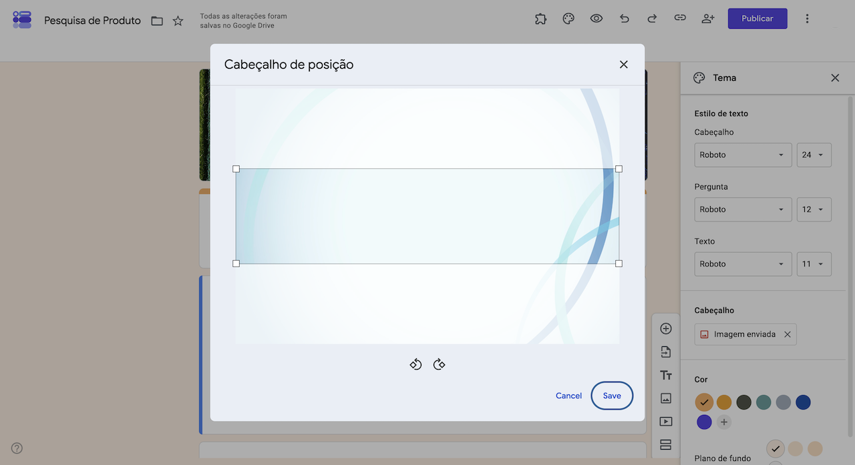Move form to folder icon
Image resolution: width=855 pixels, height=465 pixels.
pyautogui.click(x=157, y=21)
